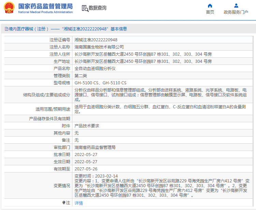Open 政务服务门户 text link
This screenshot has height=210, width=256.
[x=236, y=12]
